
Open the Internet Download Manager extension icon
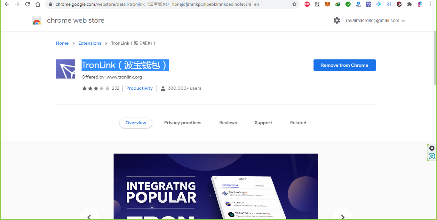338,4
